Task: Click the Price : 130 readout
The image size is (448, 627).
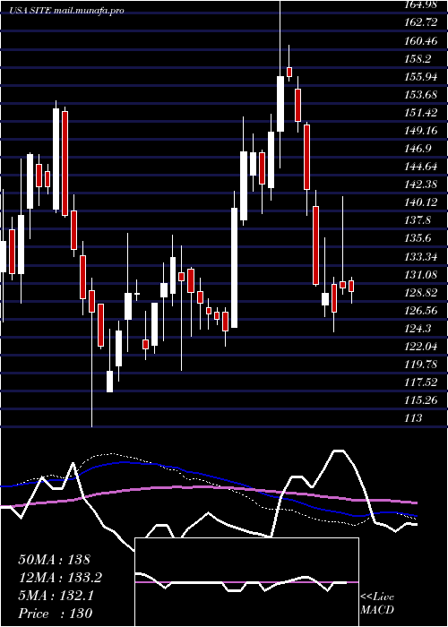Action: [x=56, y=614]
